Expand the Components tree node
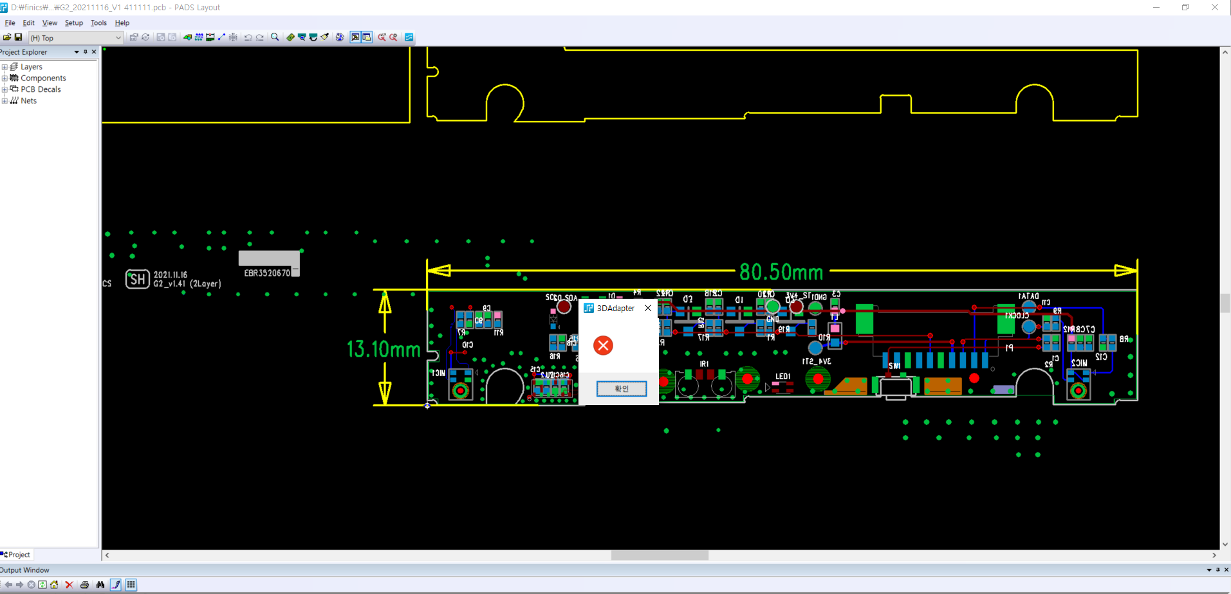Viewport: 1231px width, 594px height. [x=5, y=78]
